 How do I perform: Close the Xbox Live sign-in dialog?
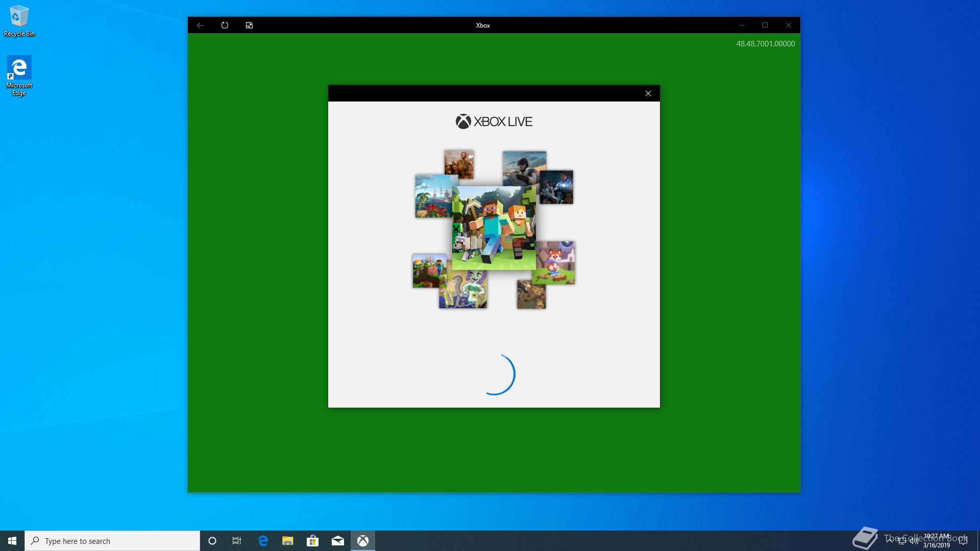(x=648, y=93)
